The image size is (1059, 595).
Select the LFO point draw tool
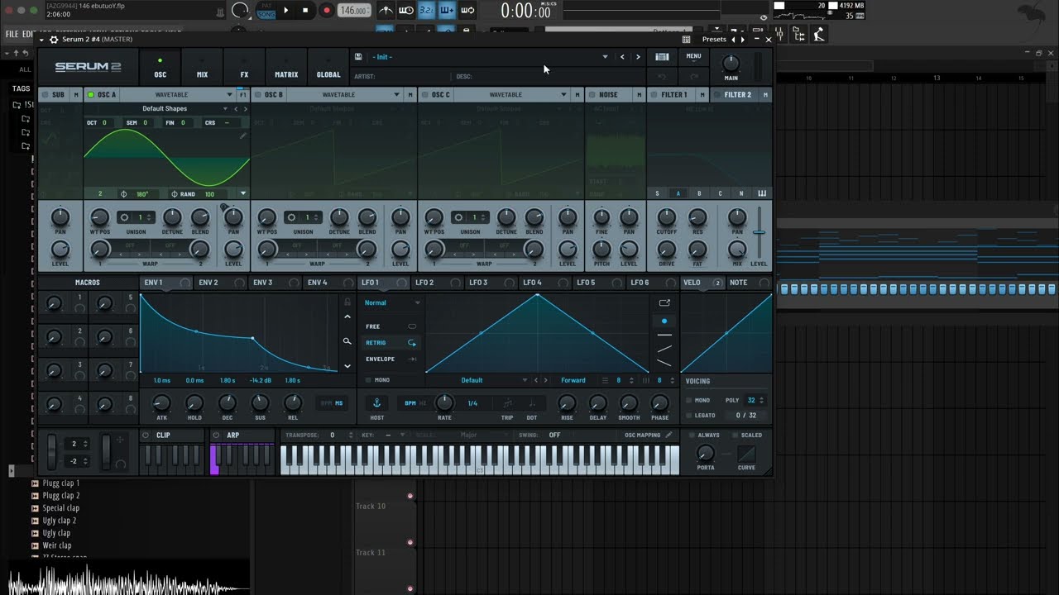coord(664,321)
